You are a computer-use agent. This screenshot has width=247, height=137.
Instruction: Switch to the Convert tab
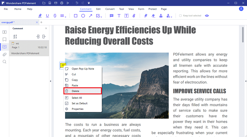point(110,9)
